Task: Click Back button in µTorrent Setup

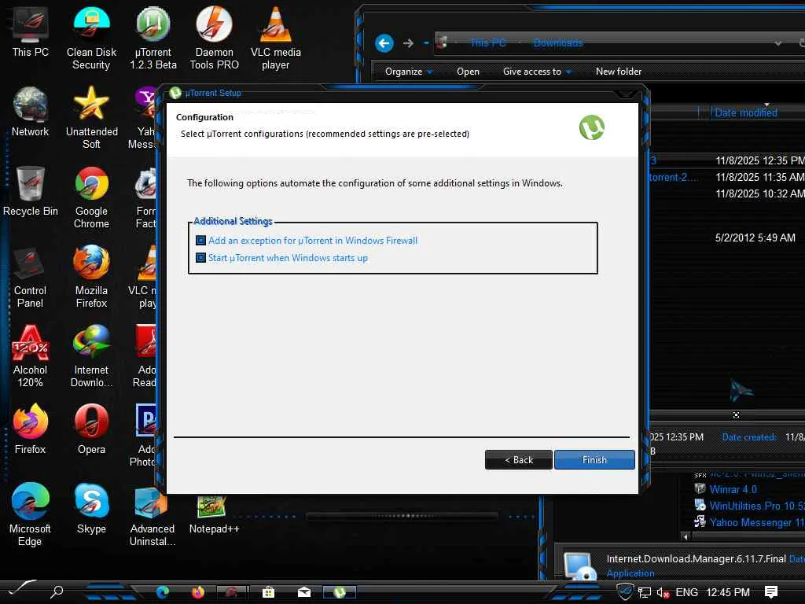Action: coord(519,460)
